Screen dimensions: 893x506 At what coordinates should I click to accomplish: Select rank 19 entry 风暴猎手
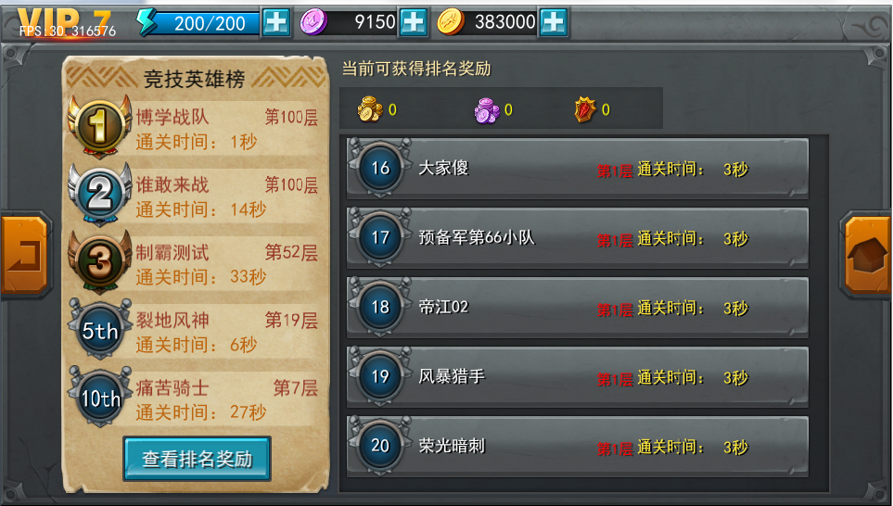pyautogui.click(x=578, y=377)
